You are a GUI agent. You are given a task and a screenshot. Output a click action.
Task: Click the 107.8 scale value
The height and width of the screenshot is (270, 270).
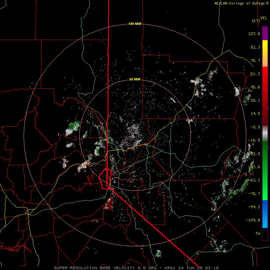pos(254,34)
